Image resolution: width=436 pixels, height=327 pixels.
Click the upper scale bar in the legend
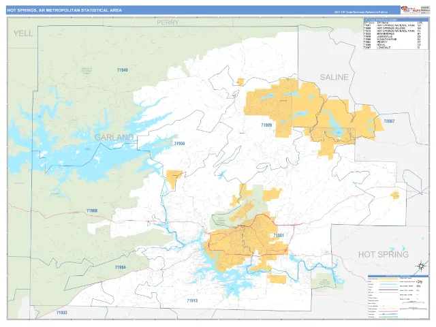[x=414, y=302]
